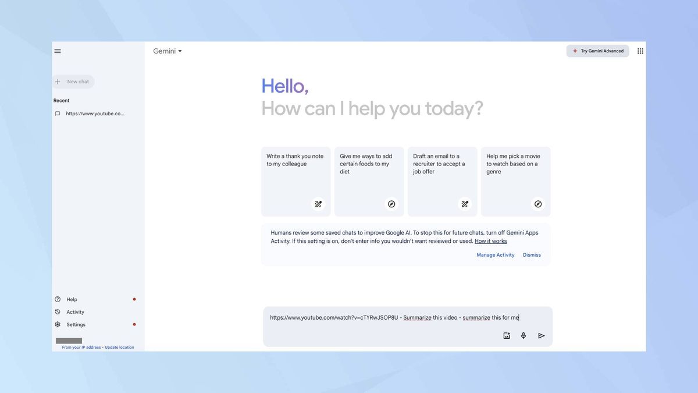
Task: Open the Google apps launcher grid icon
Action: [x=640, y=51]
